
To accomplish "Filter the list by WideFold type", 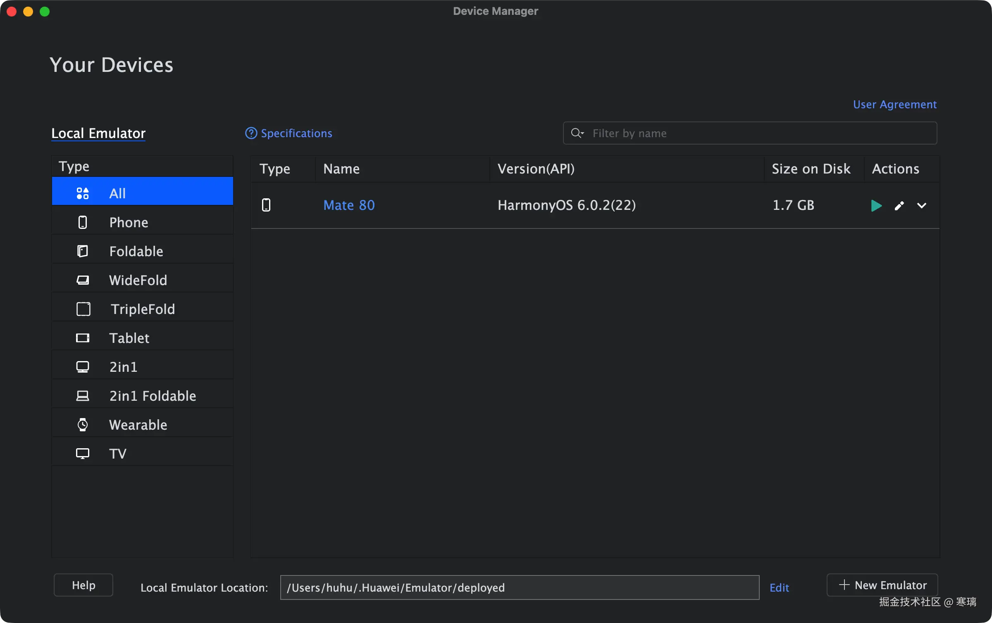I will point(138,280).
